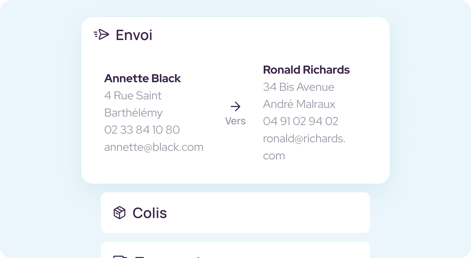Click the right arrow above Vers
This screenshot has width=471, height=258.
235,106
